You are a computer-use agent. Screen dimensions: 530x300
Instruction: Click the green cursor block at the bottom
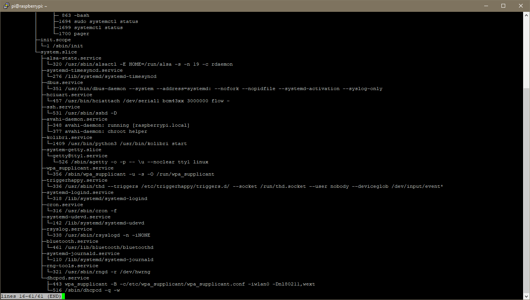(x=63, y=296)
